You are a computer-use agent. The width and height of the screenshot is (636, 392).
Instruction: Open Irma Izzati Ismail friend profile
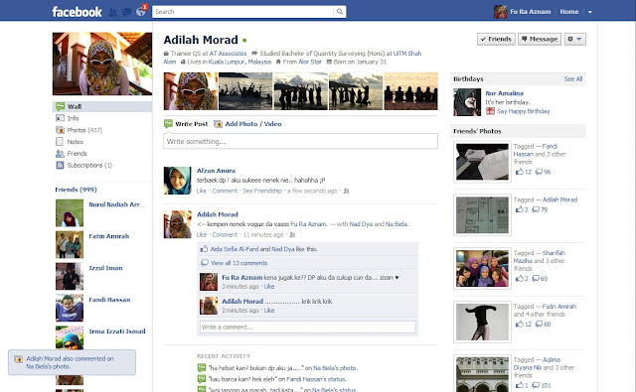(x=117, y=330)
